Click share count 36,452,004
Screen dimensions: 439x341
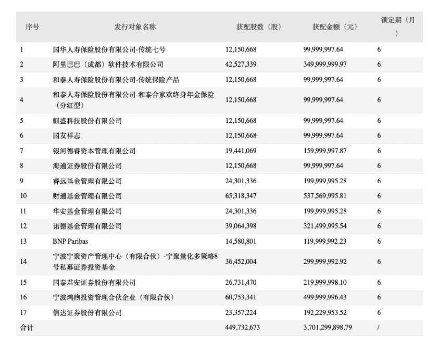click(241, 262)
